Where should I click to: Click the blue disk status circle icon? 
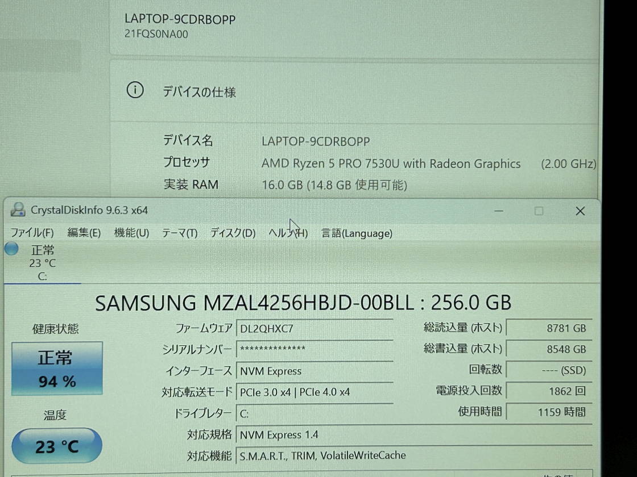(x=11, y=249)
